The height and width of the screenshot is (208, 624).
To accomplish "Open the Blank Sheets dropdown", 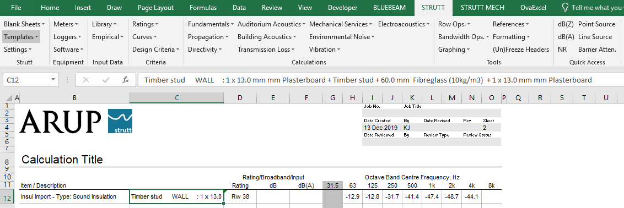I will click(x=24, y=24).
